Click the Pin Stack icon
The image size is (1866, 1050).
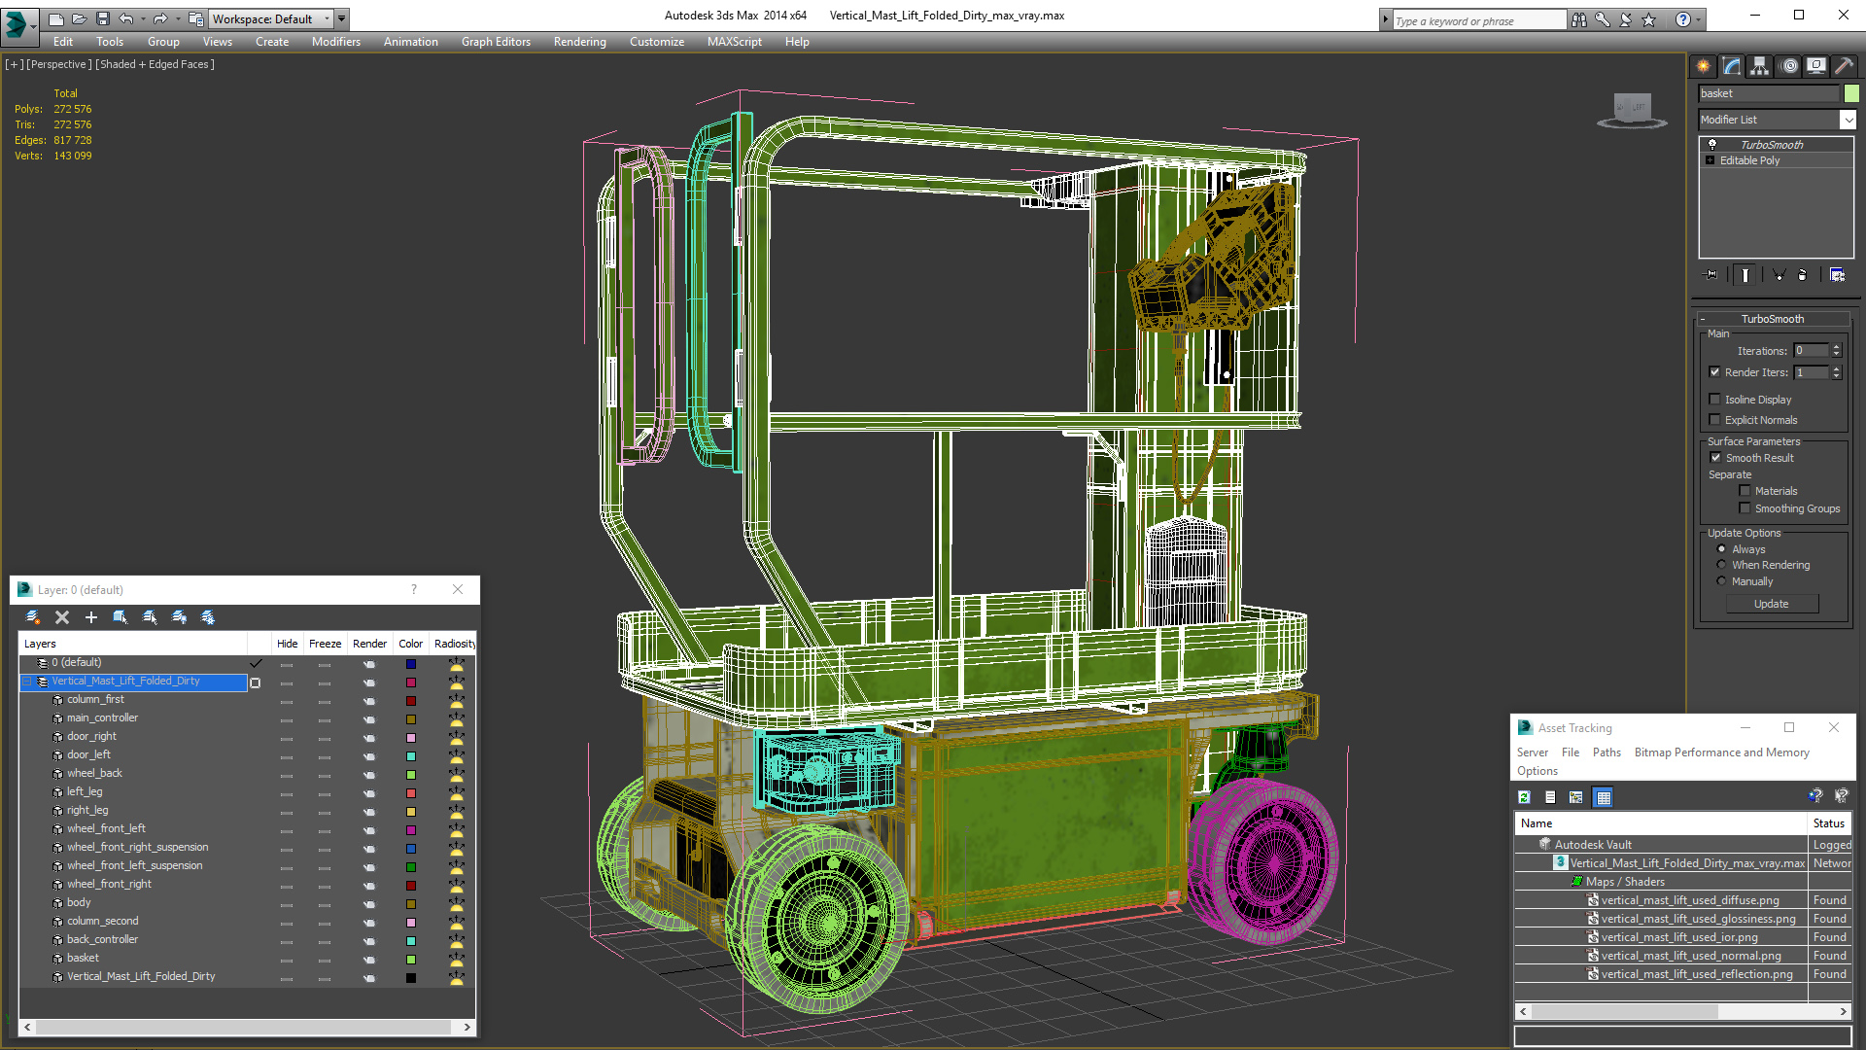[1712, 275]
